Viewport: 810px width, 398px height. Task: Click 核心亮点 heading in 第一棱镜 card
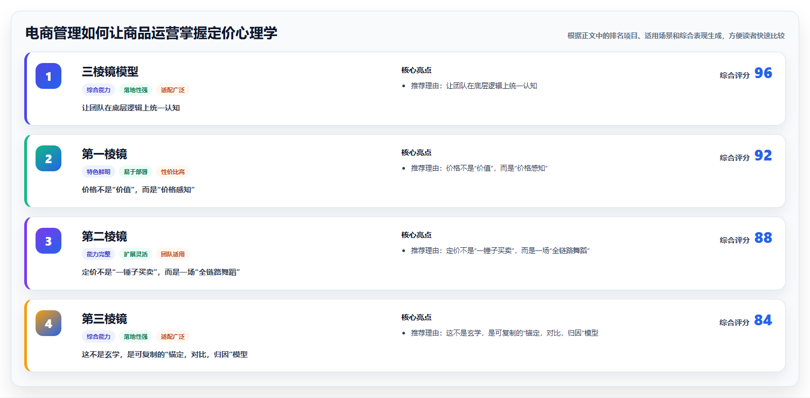click(416, 152)
